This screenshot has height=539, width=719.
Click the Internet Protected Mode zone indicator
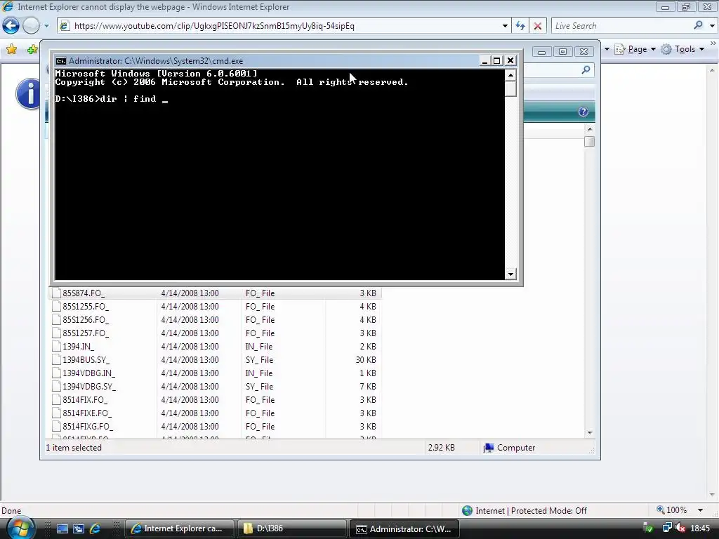click(x=525, y=511)
